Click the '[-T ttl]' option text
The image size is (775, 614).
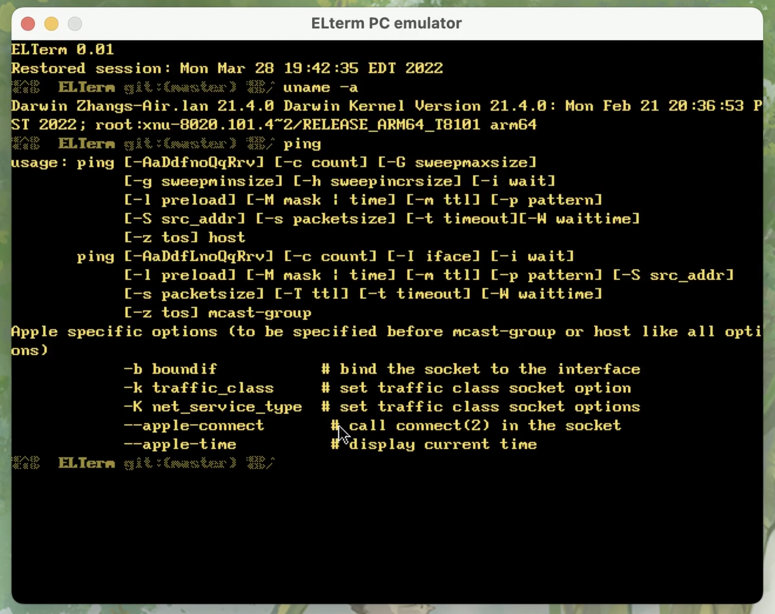(312, 294)
